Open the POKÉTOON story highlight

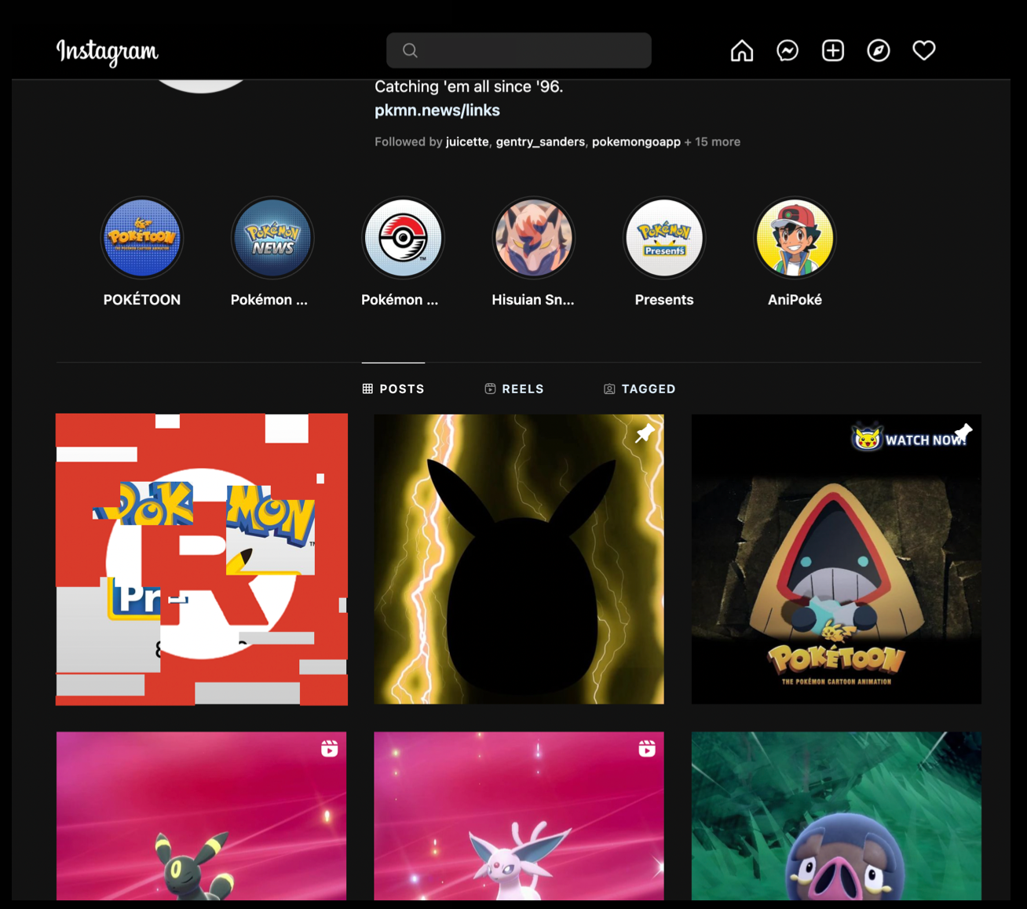coord(142,238)
